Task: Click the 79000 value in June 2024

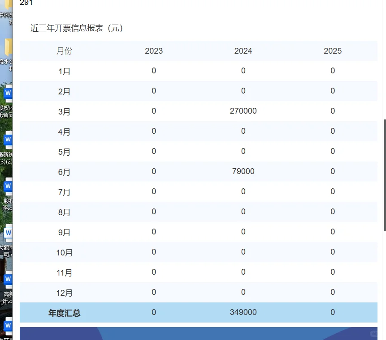Action: coord(243,171)
